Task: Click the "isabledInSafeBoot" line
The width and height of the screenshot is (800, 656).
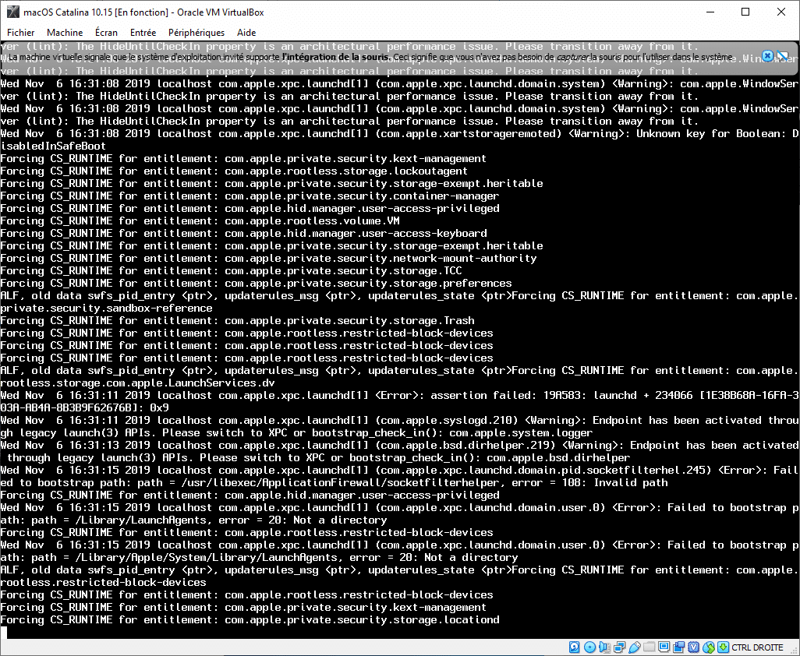Action: [53, 146]
